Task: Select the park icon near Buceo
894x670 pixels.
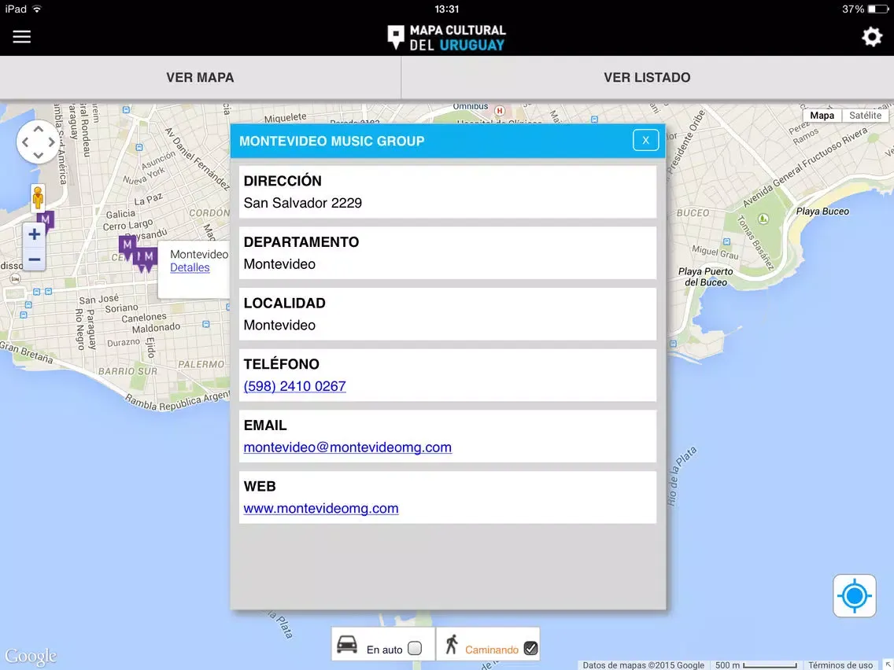Action: point(763,219)
